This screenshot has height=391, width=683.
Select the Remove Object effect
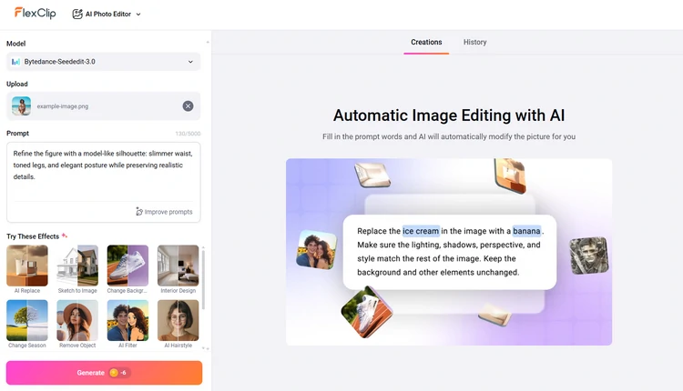pyautogui.click(x=77, y=324)
